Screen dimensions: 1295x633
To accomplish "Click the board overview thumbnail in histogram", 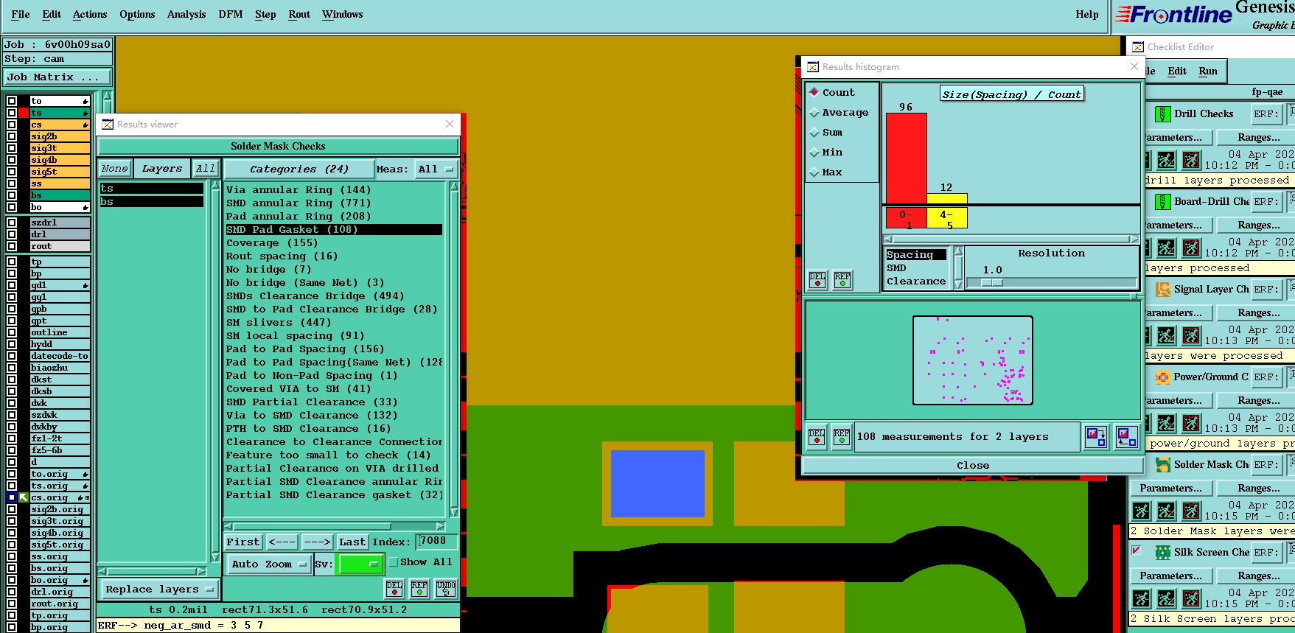I will pos(972,360).
